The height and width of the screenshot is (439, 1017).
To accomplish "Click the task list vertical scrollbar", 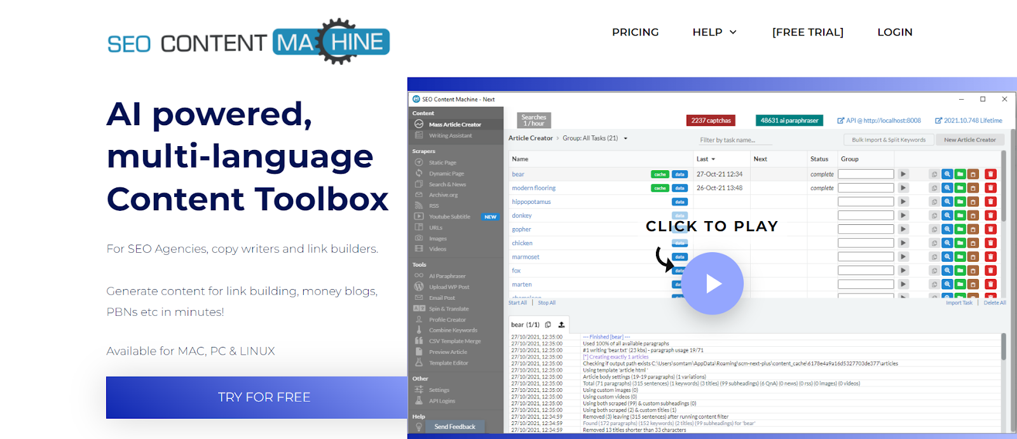I will 1004,186.
